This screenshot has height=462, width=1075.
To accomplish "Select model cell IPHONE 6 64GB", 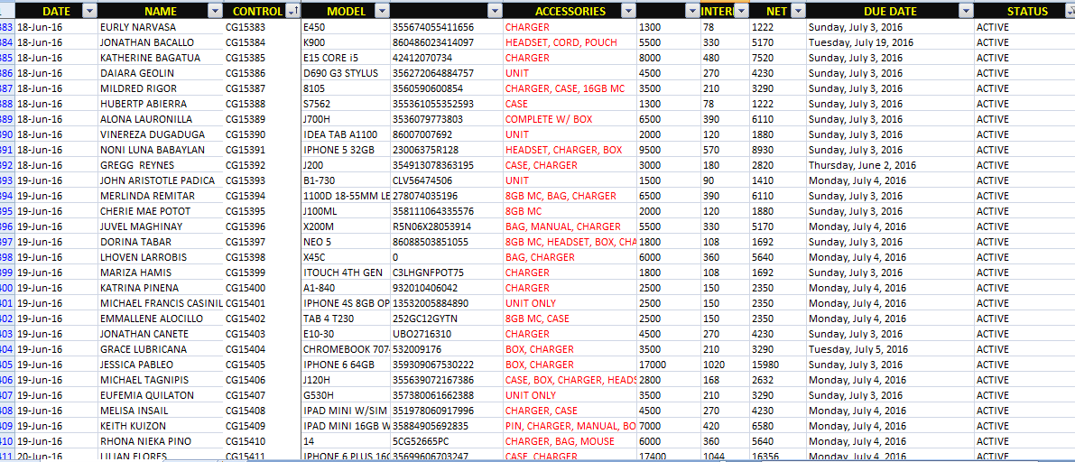I will point(347,365).
